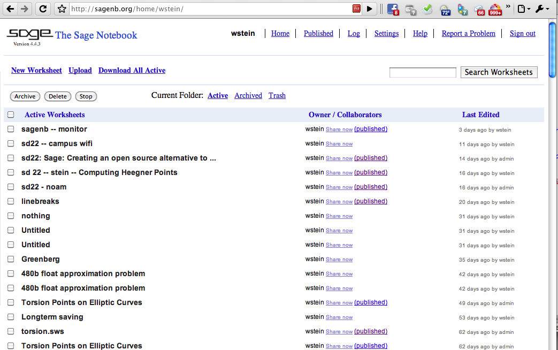Check the box for Greenberg worksheet
The height and width of the screenshot is (350, 558).
click(x=11, y=259)
